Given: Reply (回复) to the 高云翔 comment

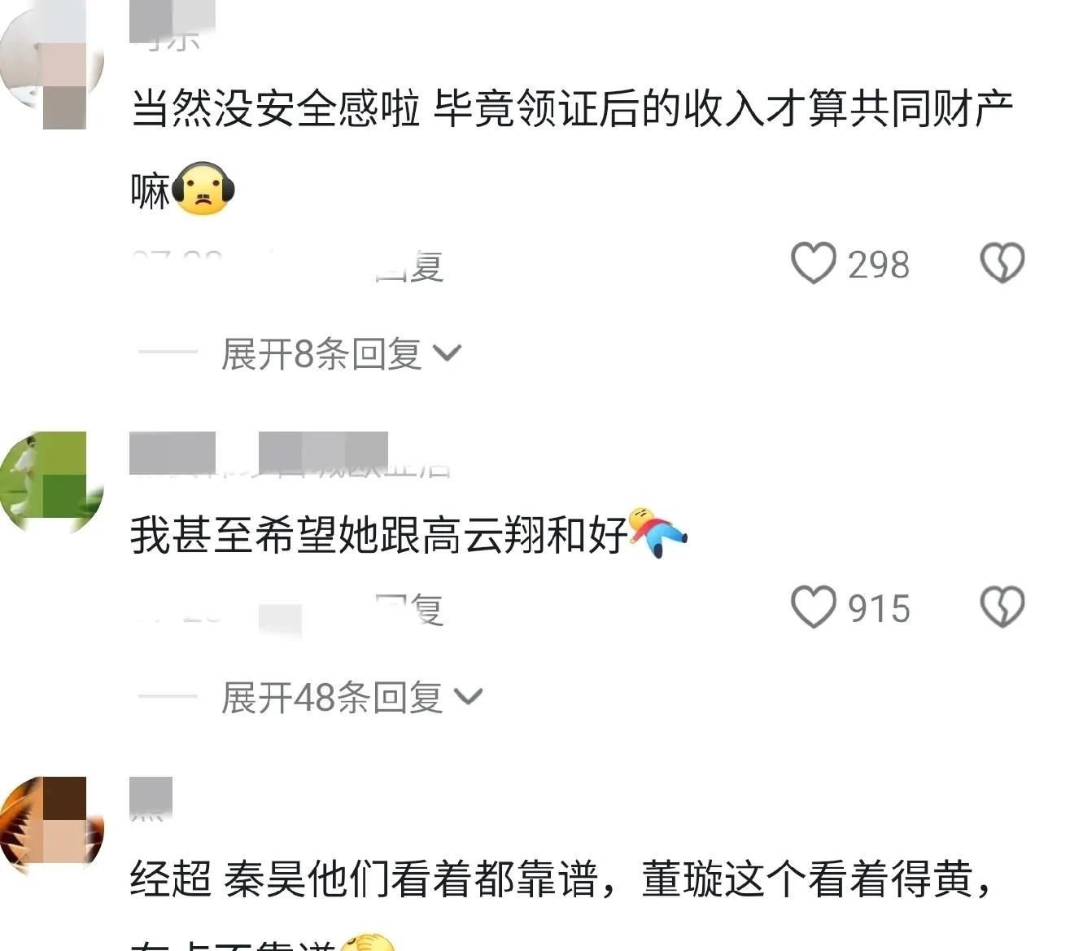Looking at the screenshot, I should pos(410,610).
